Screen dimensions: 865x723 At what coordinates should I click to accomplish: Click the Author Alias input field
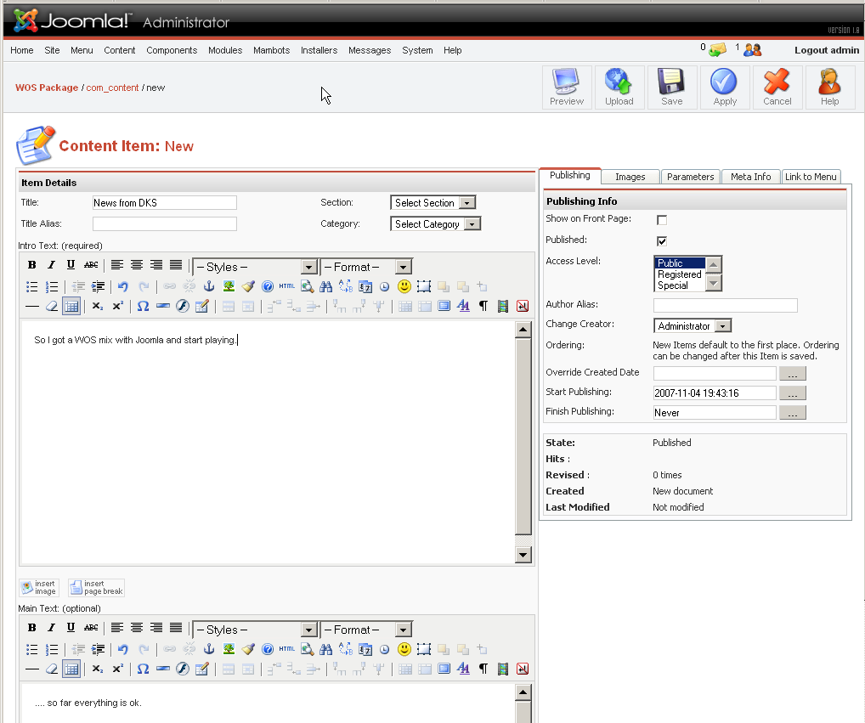(726, 305)
